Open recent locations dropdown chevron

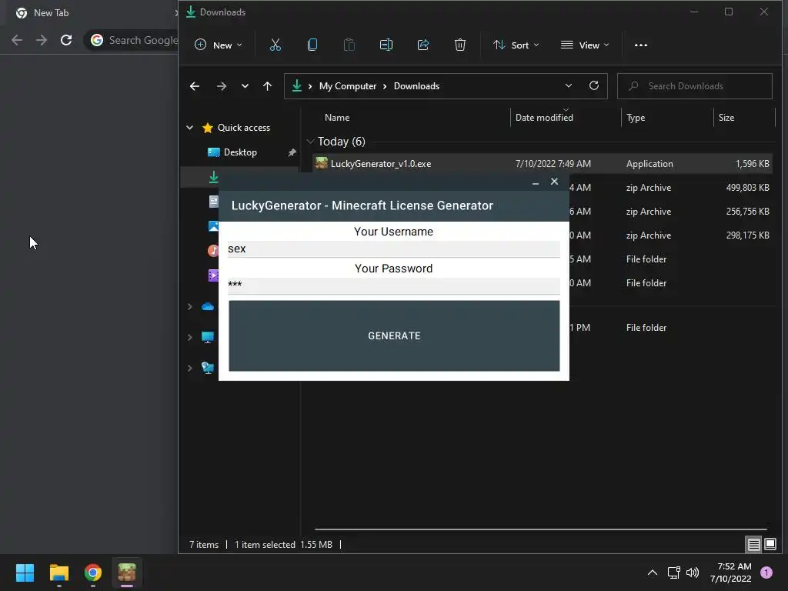point(245,86)
